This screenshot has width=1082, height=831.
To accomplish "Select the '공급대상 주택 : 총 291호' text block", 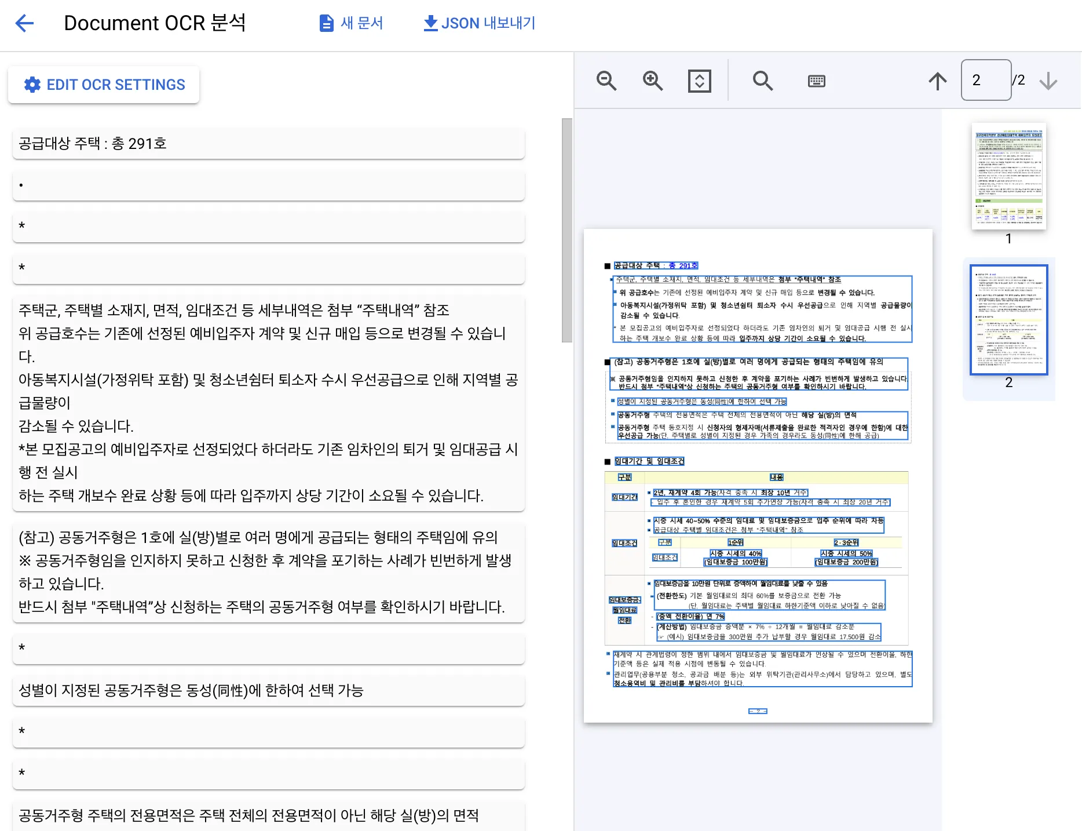I will pos(268,144).
